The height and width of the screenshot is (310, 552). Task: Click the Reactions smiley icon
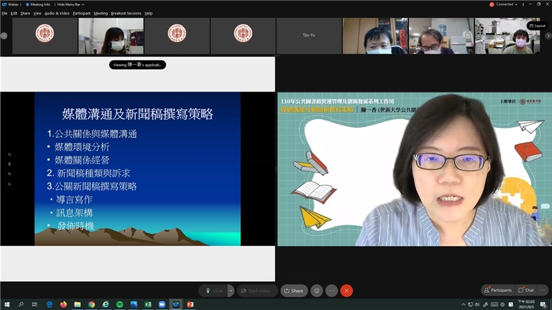tap(317, 291)
